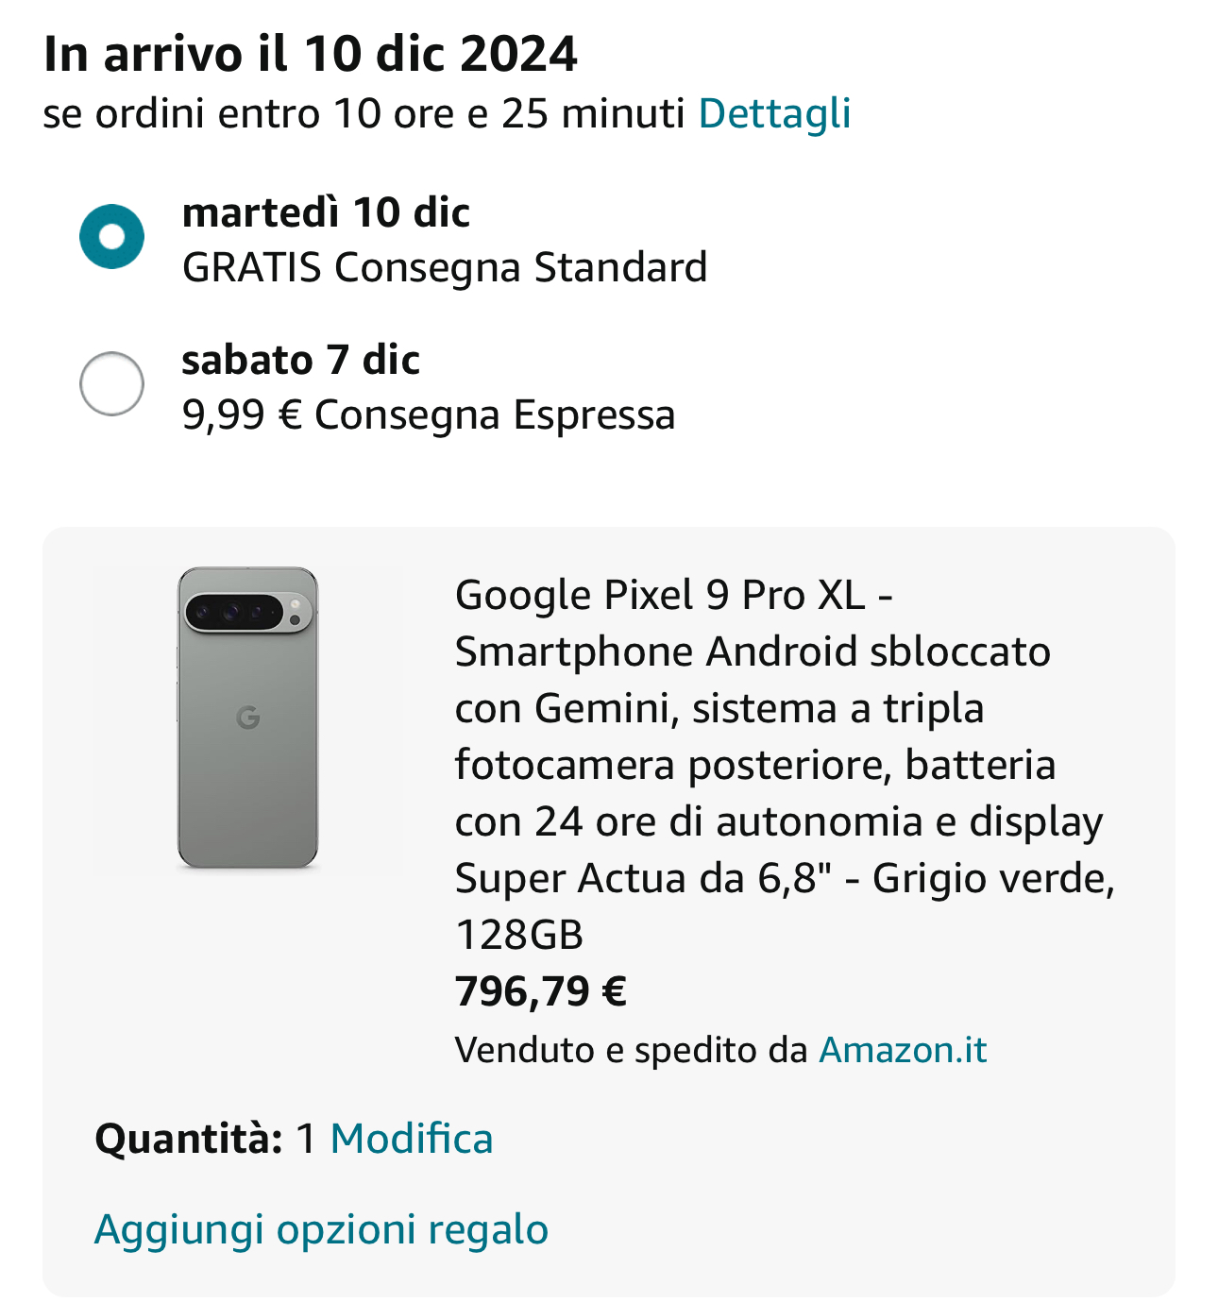Click the martedì 10 dic date label
1218x1302 pixels.
(x=326, y=212)
